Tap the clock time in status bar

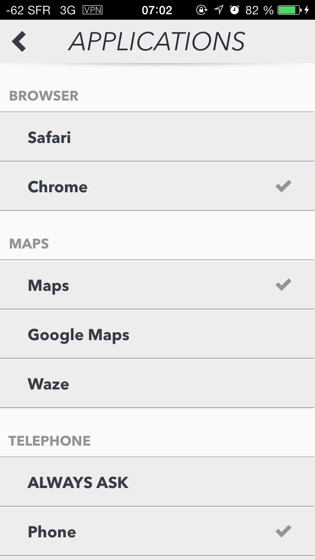coord(157,10)
